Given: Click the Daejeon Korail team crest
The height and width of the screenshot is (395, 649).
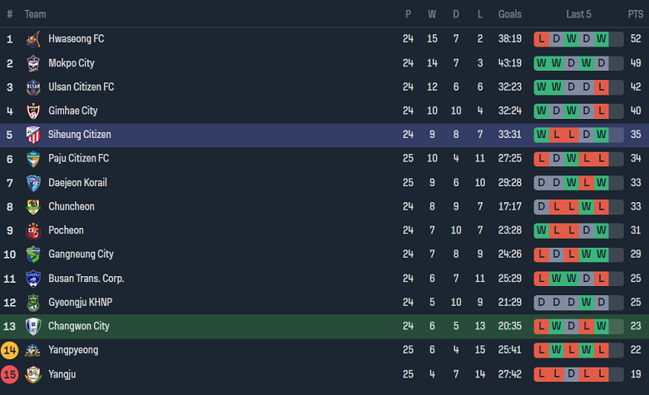Looking at the screenshot, I should pos(33,183).
